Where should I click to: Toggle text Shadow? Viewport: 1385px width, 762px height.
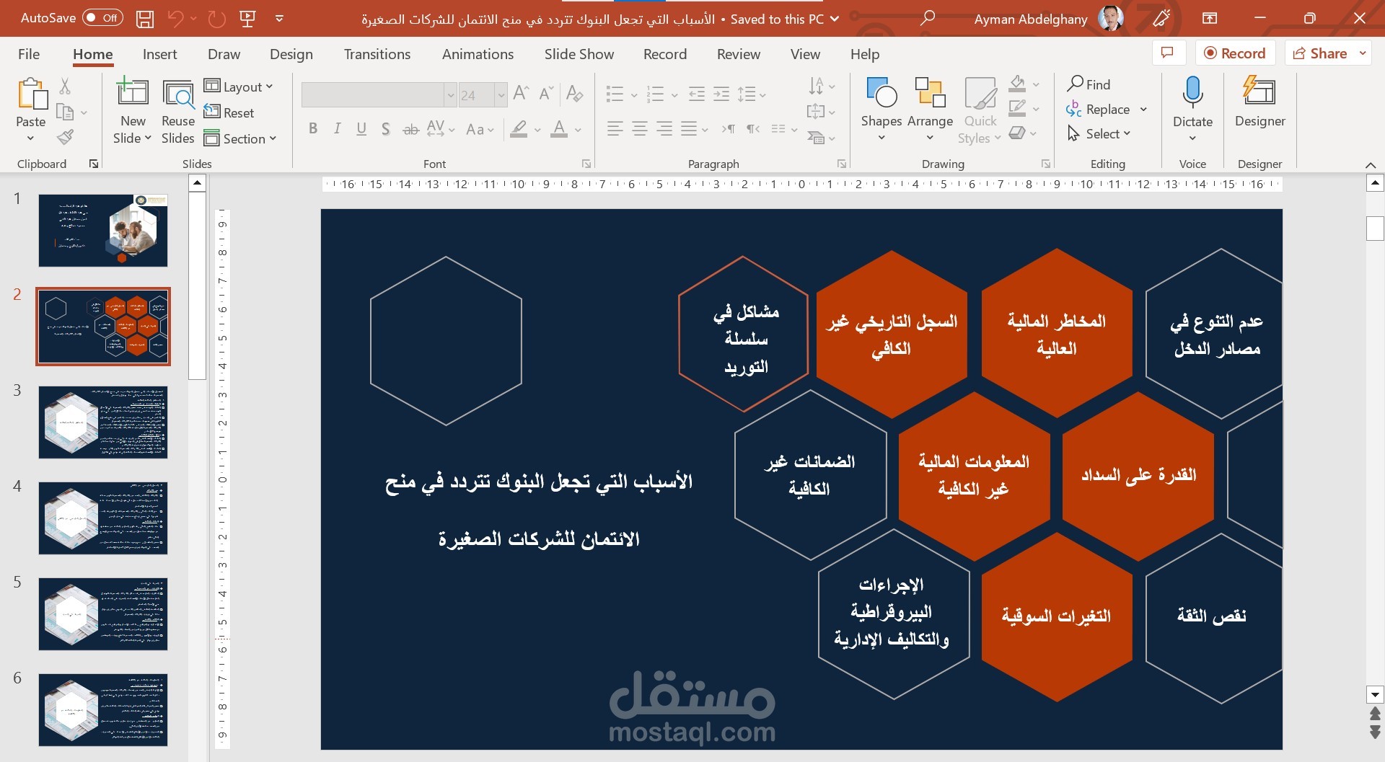(386, 129)
